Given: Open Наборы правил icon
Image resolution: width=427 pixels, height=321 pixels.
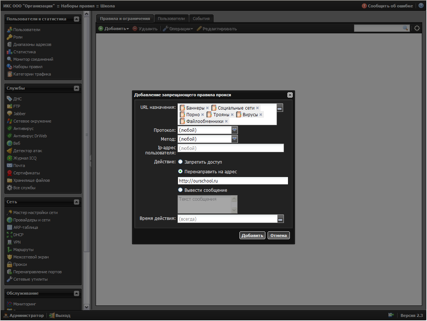Looking at the screenshot, I should point(10,67).
